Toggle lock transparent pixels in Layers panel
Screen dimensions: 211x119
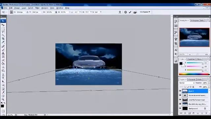pos(185,87)
